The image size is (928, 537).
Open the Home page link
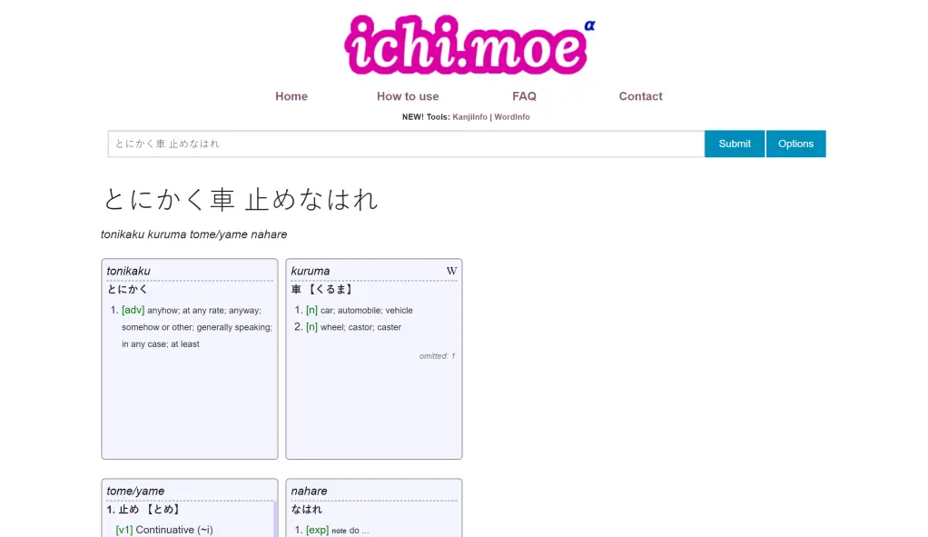[291, 96]
